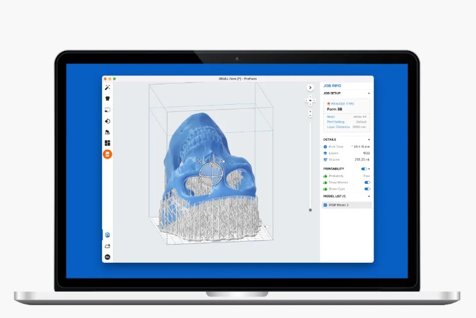Collapse the Model List section
476x318 pixels.
[369, 196]
